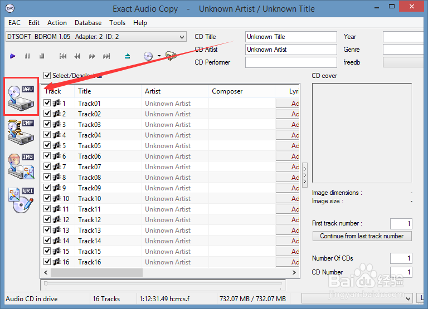Viewport: 428px width, 309px height.
Task: Toggle the Select/Deselect all checkbox
Action: (x=47, y=75)
